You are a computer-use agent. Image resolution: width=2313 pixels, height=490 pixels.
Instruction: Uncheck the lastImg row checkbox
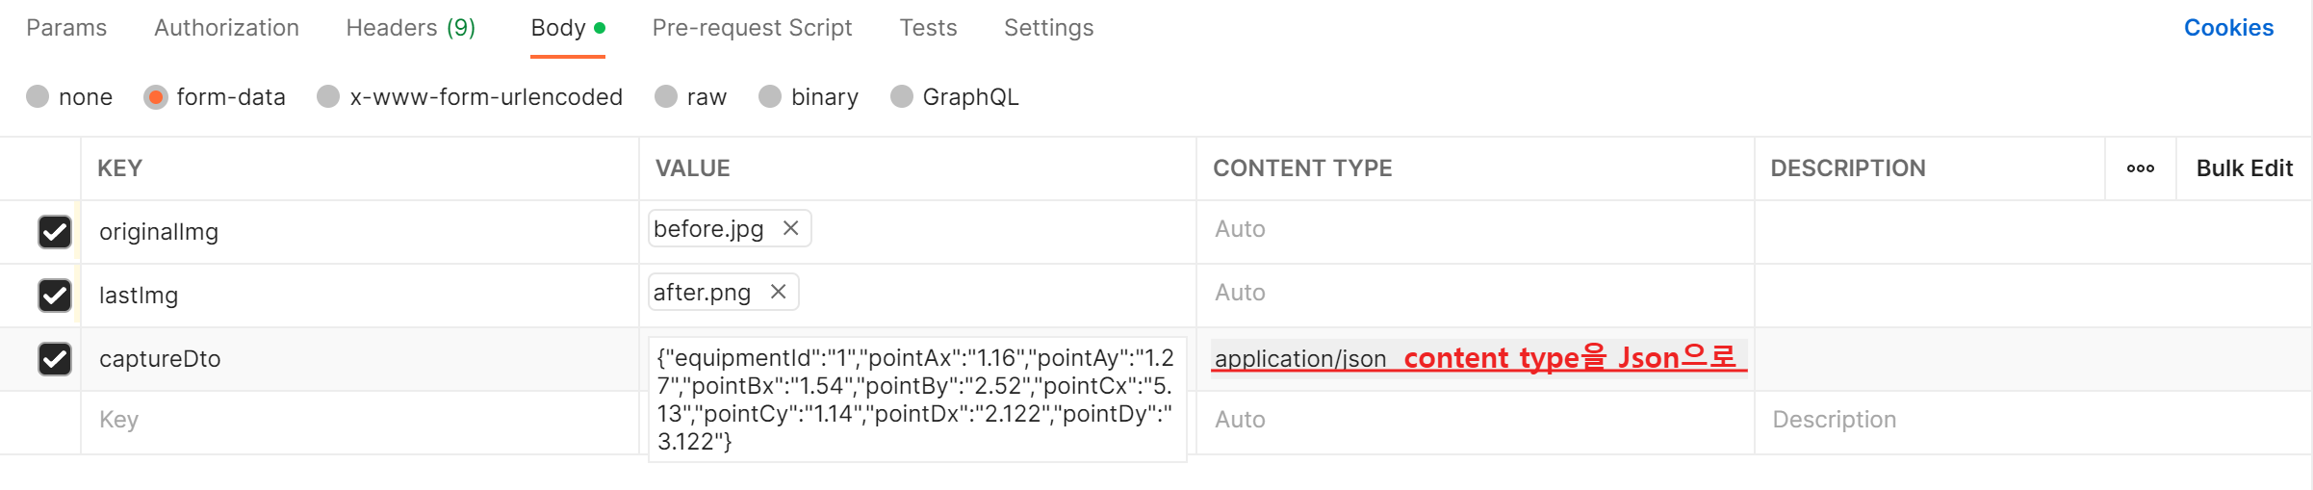point(55,295)
